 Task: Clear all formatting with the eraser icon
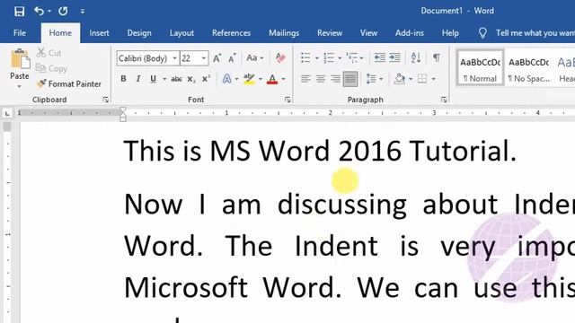point(280,57)
